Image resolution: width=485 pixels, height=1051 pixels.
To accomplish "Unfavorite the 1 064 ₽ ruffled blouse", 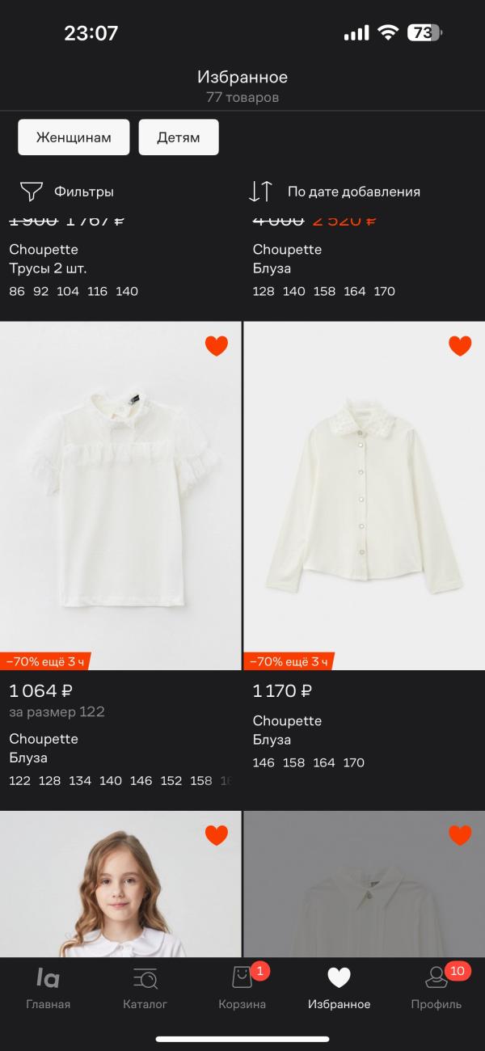I will 217,346.
